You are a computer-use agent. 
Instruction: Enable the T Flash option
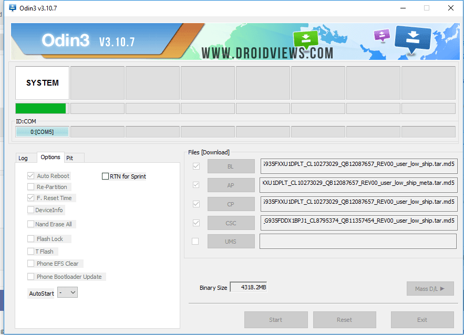(31, 251)
